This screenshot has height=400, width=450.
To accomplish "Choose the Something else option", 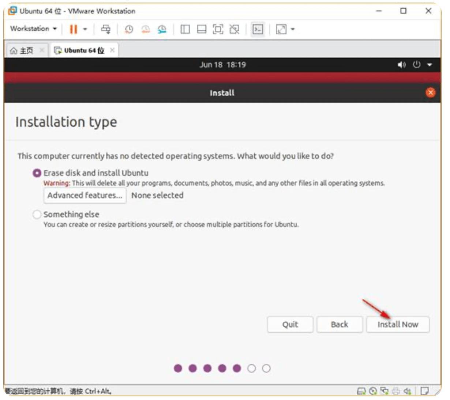I will [x=37, y=214].
